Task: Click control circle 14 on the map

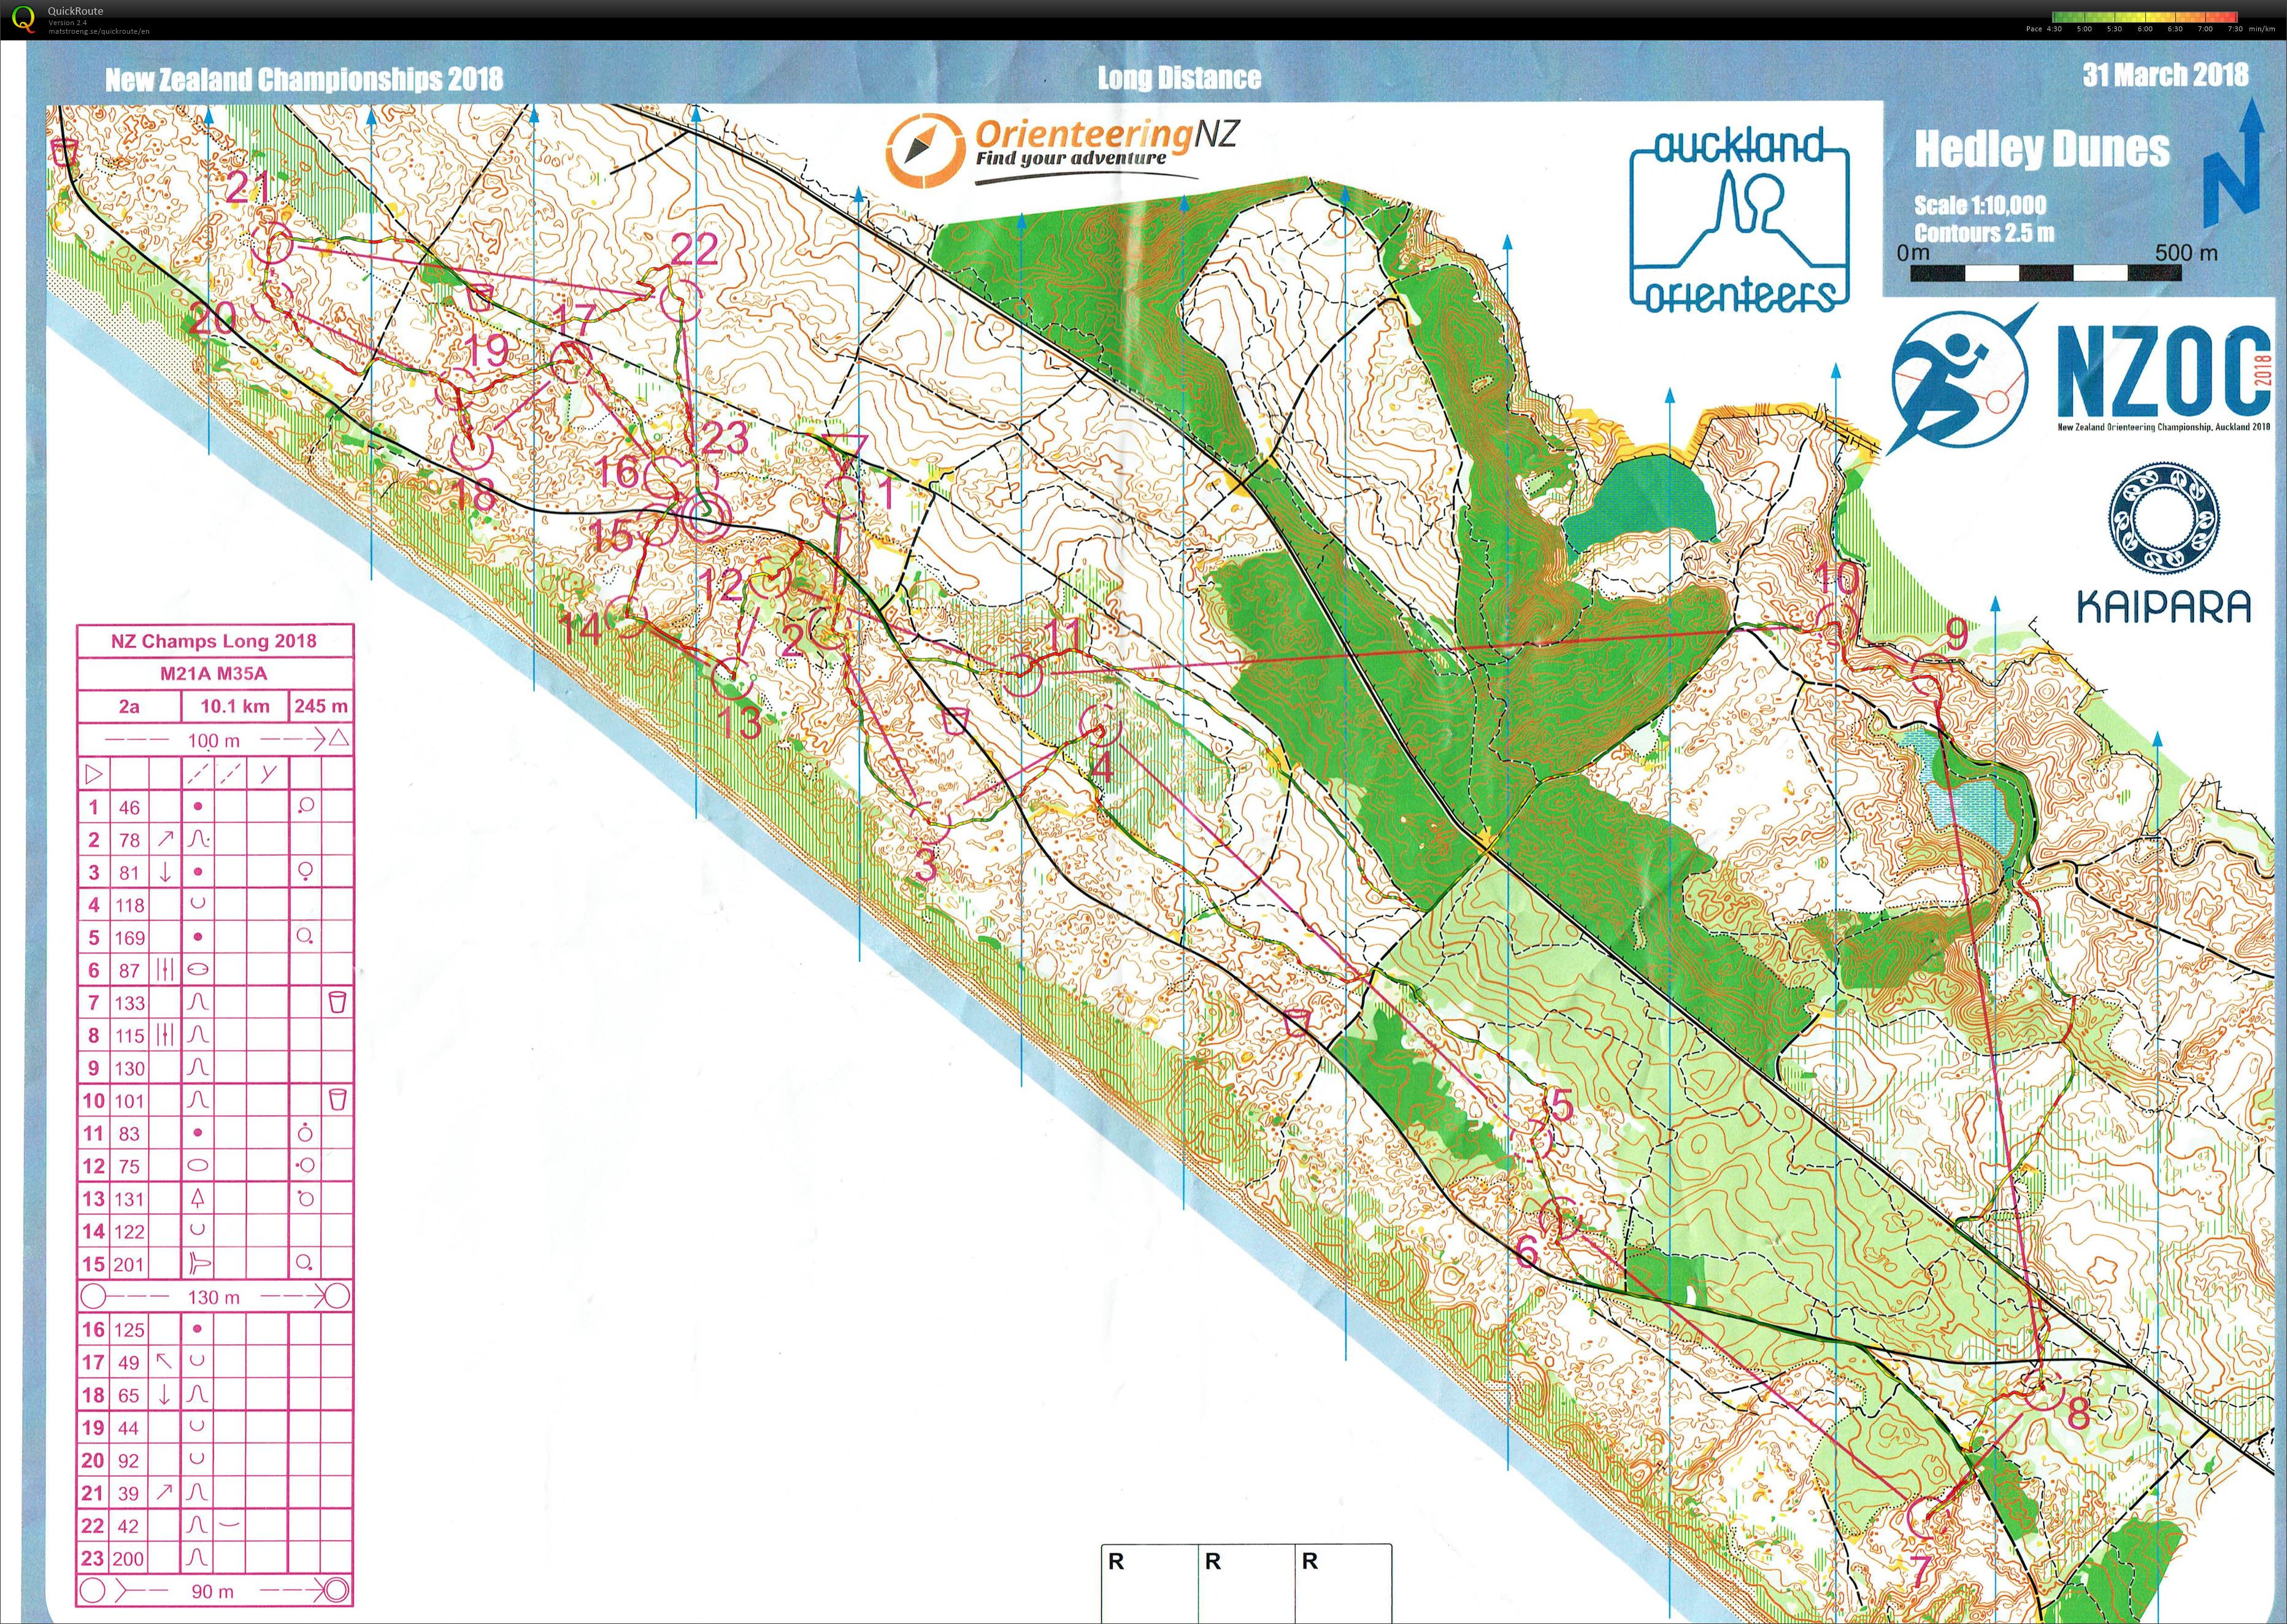Action: click(628, 617)
